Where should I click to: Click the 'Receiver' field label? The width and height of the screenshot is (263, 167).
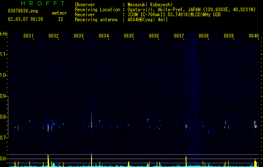point(85,15)
